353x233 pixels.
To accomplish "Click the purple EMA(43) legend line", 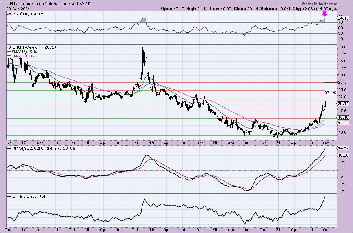I will click(9, 56).
